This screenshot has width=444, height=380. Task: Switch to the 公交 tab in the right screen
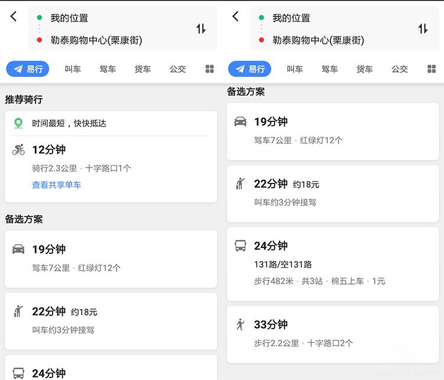(400, 69)
